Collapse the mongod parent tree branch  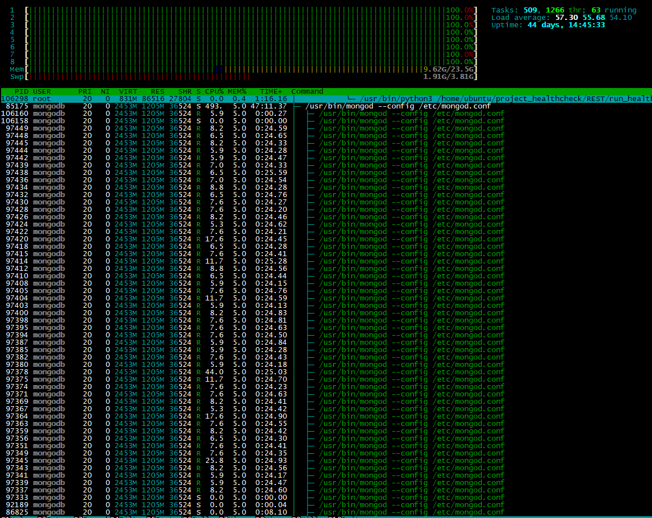[297, 106]
